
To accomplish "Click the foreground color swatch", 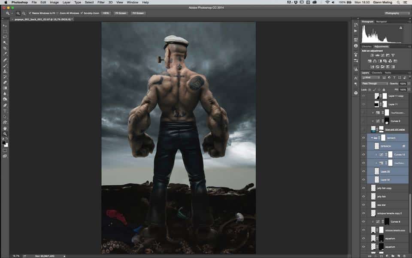I will pyautogui.click(x=4, y=142).
